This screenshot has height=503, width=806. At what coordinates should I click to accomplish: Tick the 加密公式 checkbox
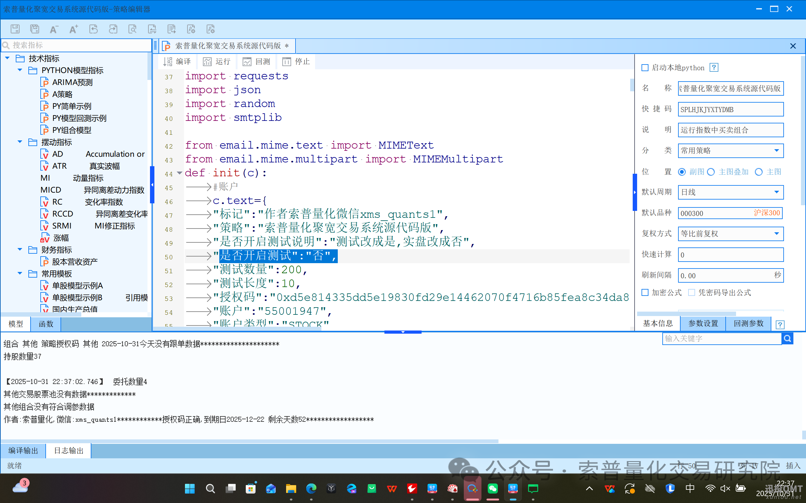click(x=645, y=292)
